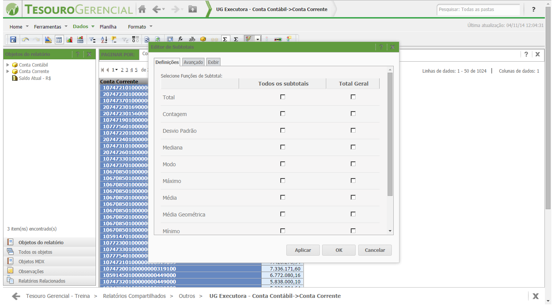The height and width of the screenshot is (307, 554).
Task: Open the page number 1 dropdown arrow
Action: coord(117,70)
